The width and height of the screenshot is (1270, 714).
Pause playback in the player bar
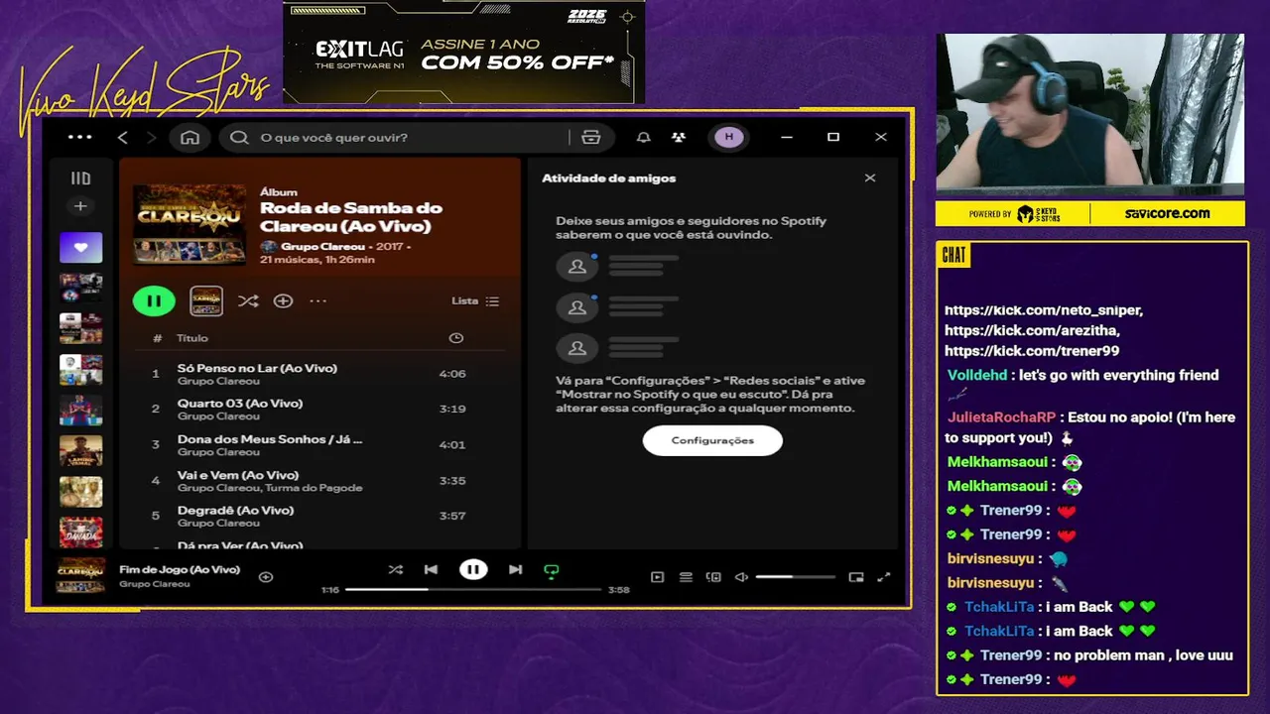(x=473, y=569)
